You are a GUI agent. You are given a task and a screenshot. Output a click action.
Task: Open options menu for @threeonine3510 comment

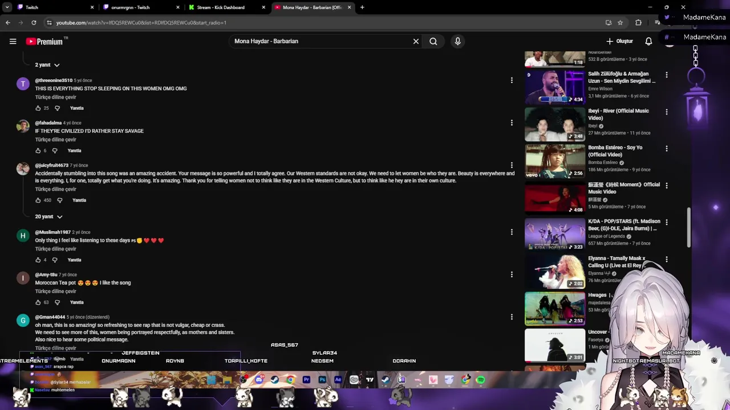click(x=512, y=80)
